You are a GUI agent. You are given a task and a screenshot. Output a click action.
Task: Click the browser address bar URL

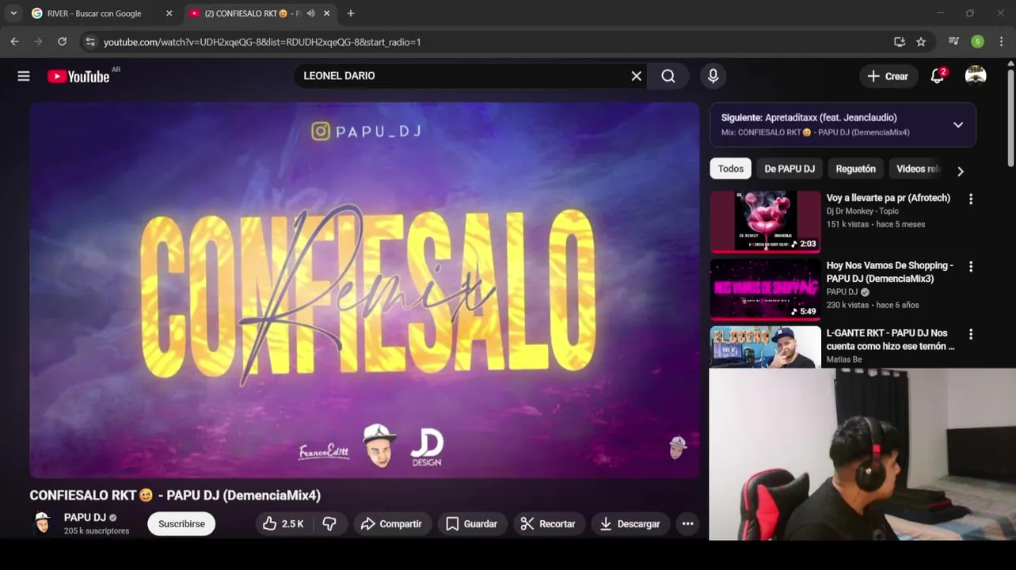click(x=261, y=42)
